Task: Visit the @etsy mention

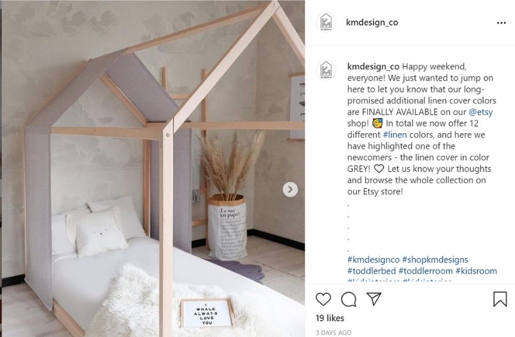Action: tap(481, 112)
